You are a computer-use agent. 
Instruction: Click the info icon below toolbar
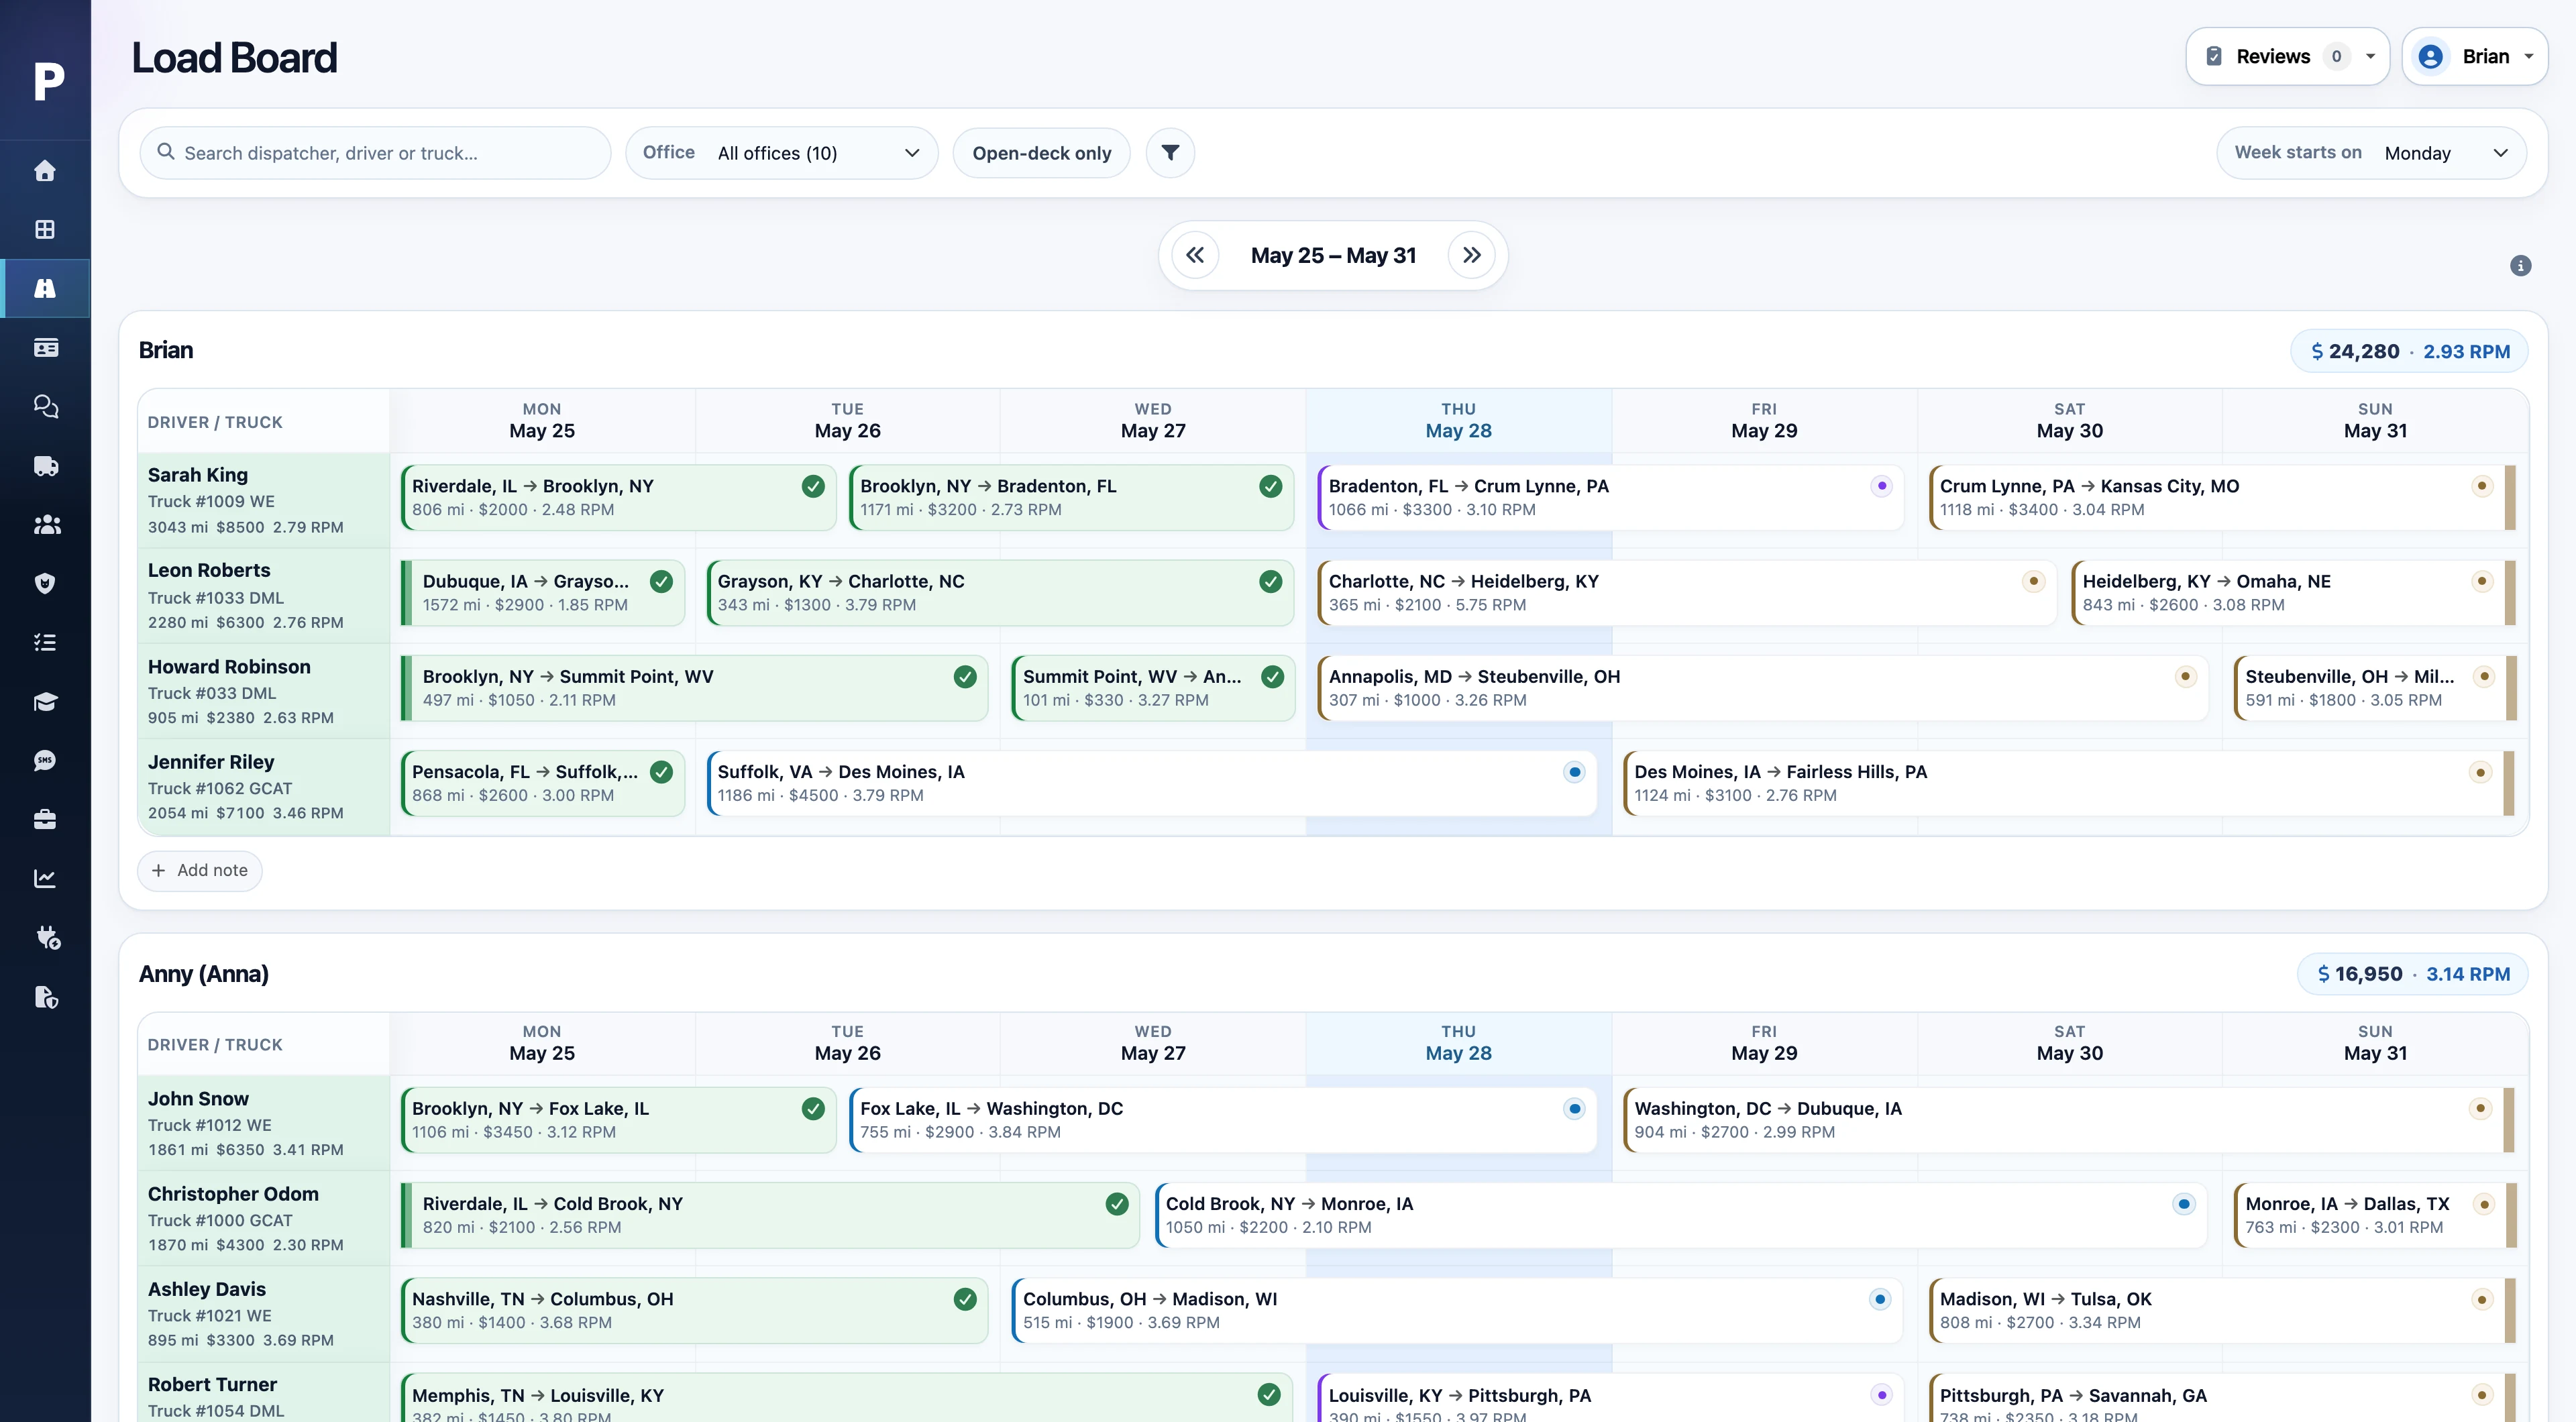pyautogui.click(x=2520, y=266)
